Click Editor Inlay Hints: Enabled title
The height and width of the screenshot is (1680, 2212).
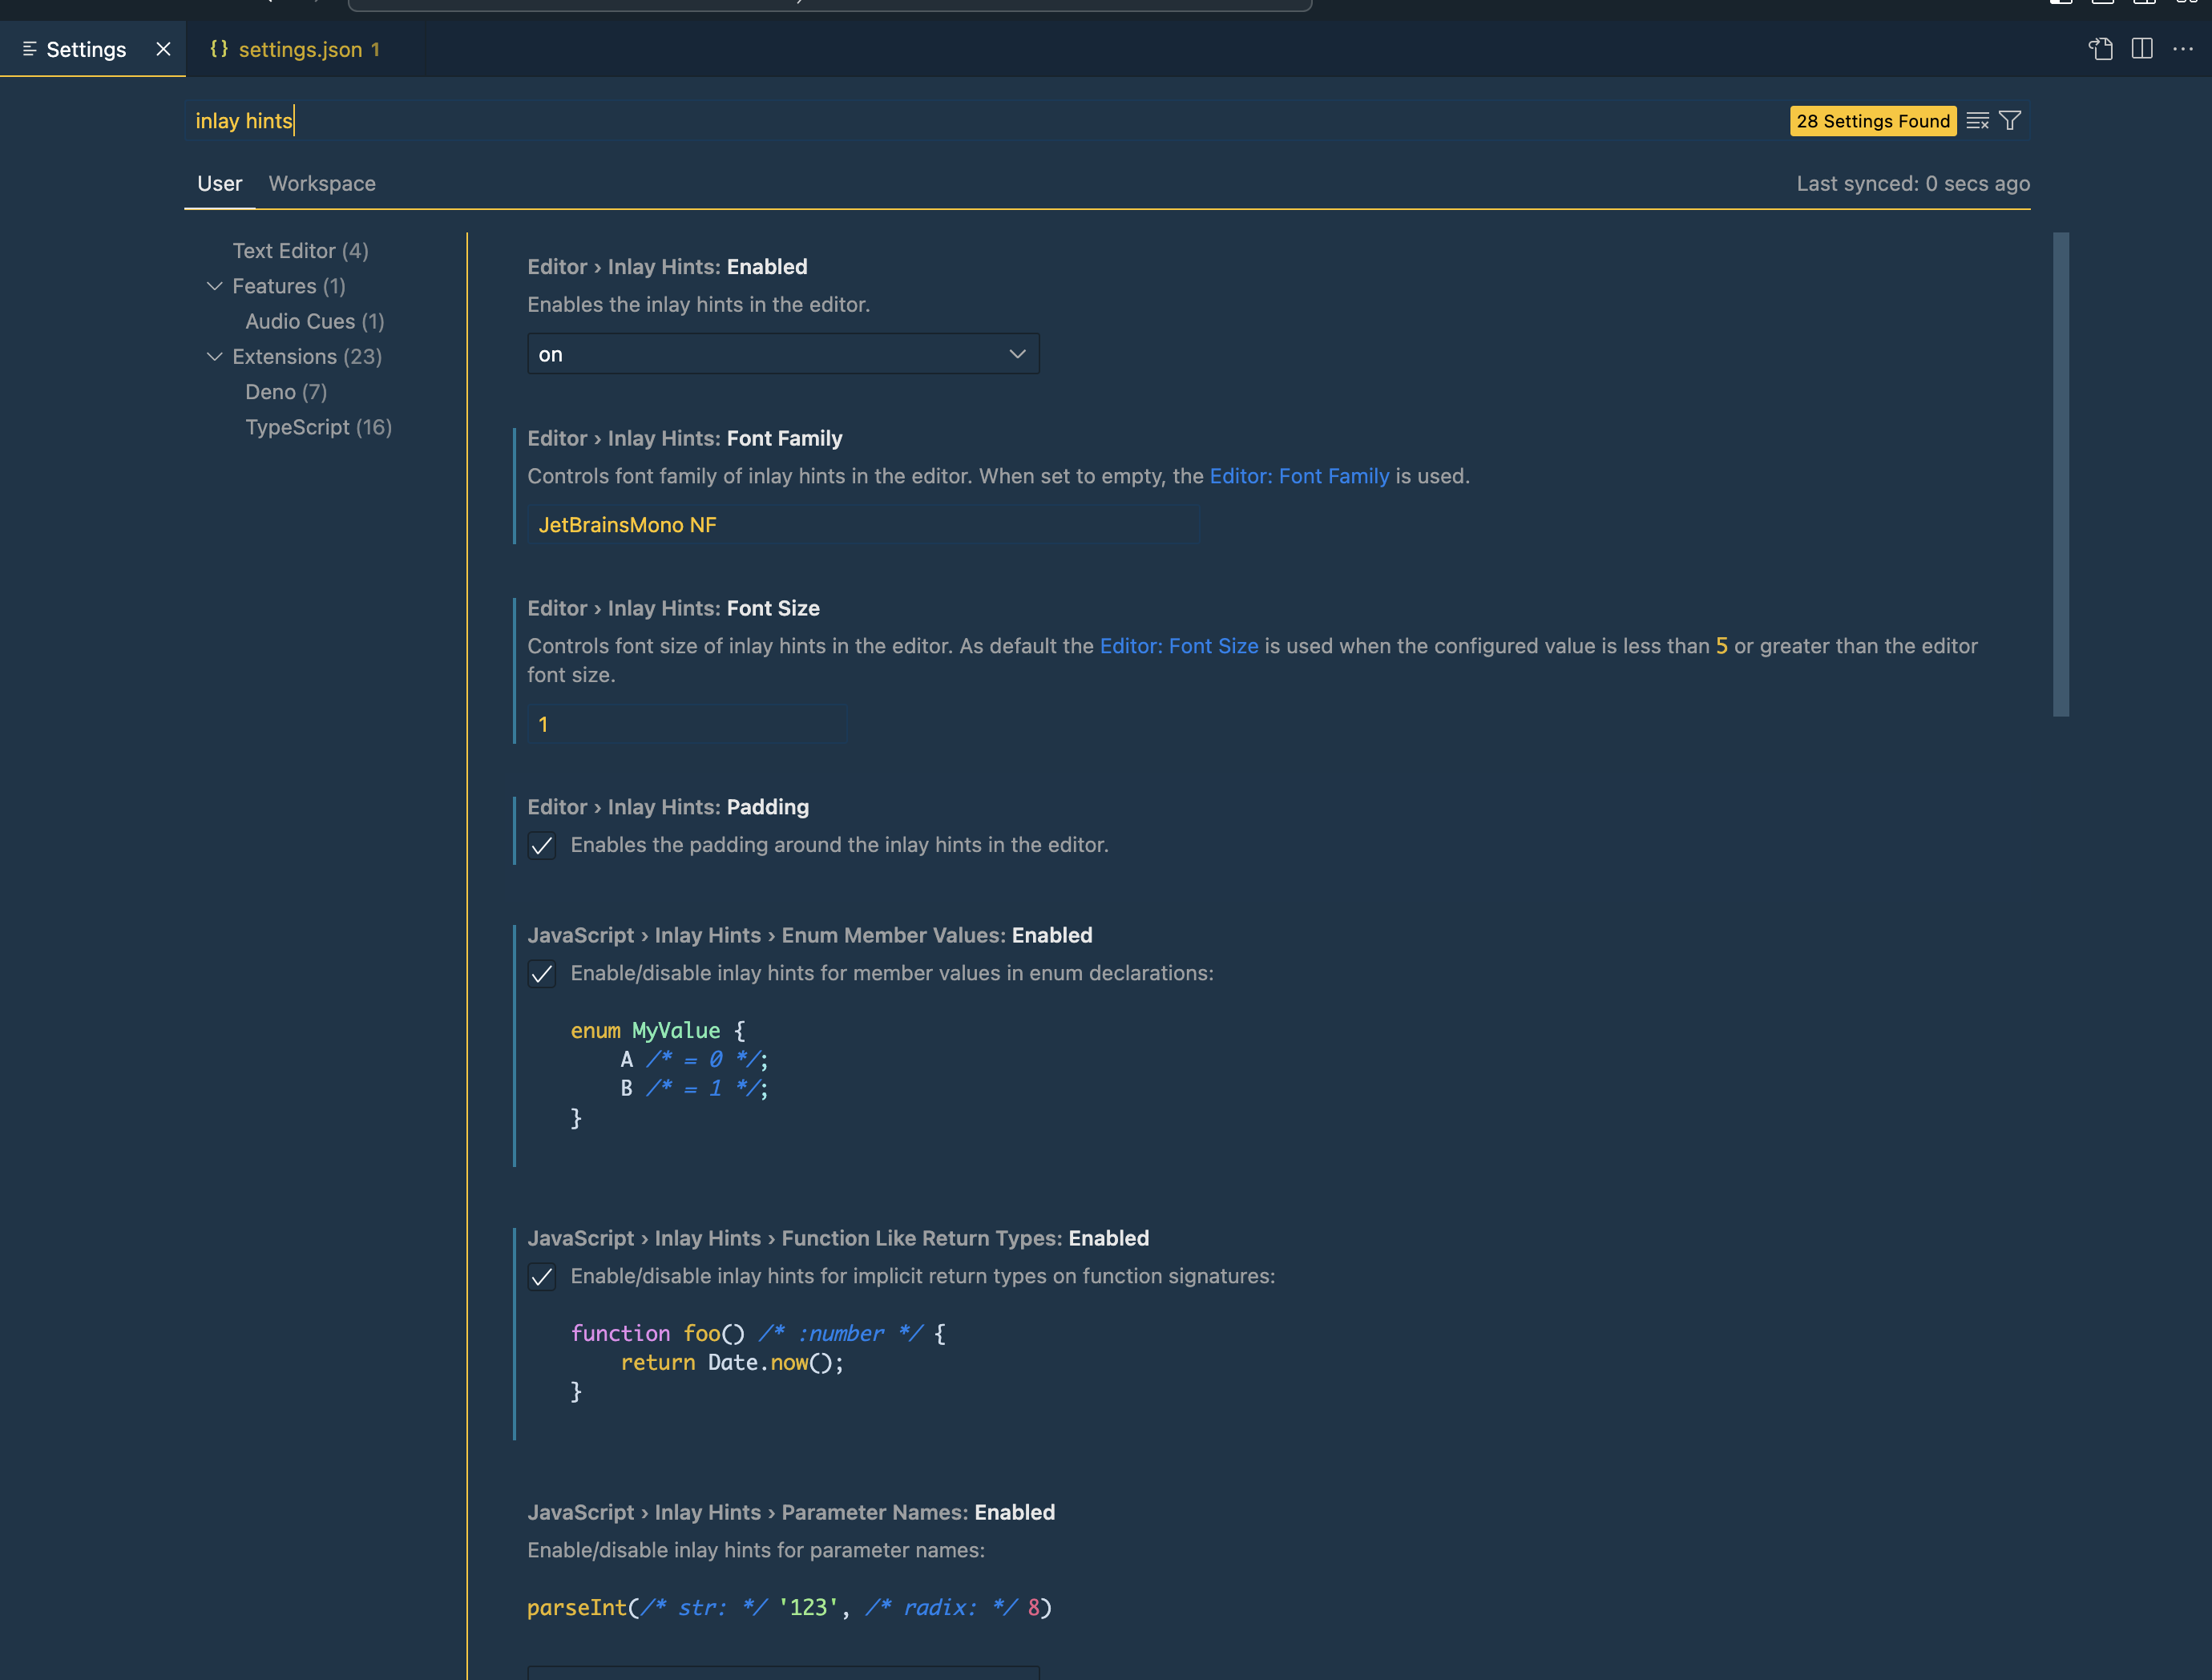pos(667,267)
